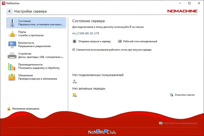This screenshot has width=204, height=136.
Task: Click the Рабочий стол неподеленный footer text
Action: (181, 123)
